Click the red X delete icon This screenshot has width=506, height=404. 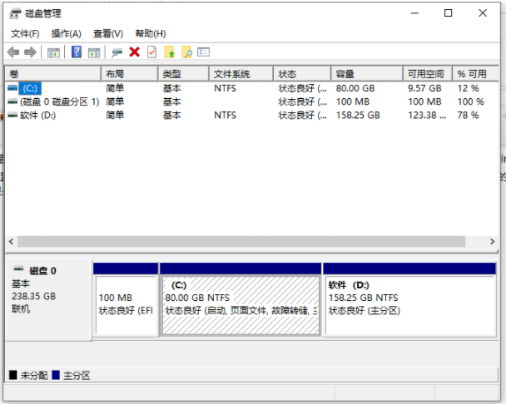[134, 52]
